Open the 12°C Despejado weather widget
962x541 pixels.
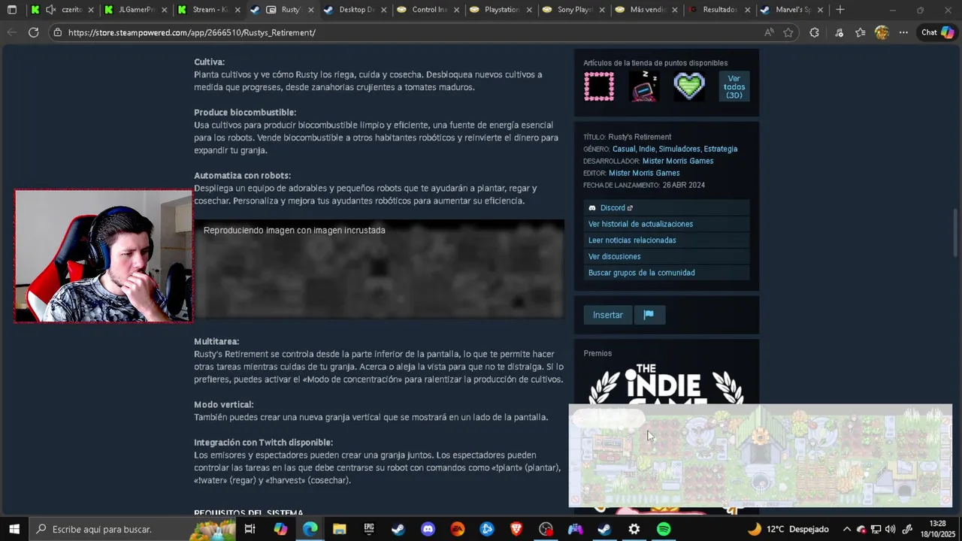[x=788, y=529]
